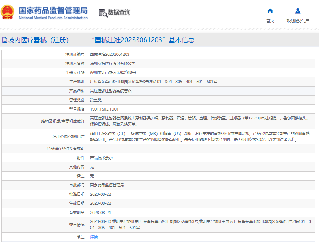Select registrant address 深圳市坪山新区金辉路18号
Screen dimensions: 319x244
point(113,73)
